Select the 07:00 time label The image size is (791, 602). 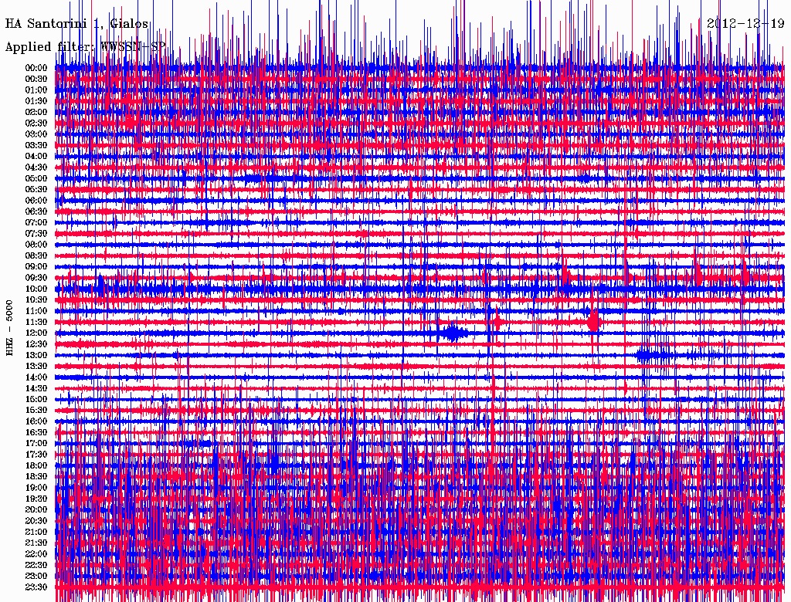point(36,223)
